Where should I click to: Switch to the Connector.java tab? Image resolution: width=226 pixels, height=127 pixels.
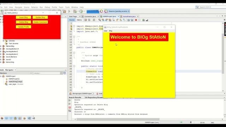tap(90, 17)
